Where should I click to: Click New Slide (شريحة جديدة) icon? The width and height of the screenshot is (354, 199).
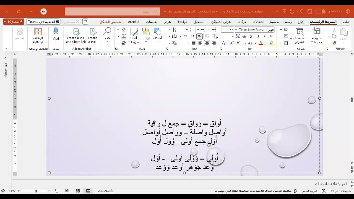point(316,36)
